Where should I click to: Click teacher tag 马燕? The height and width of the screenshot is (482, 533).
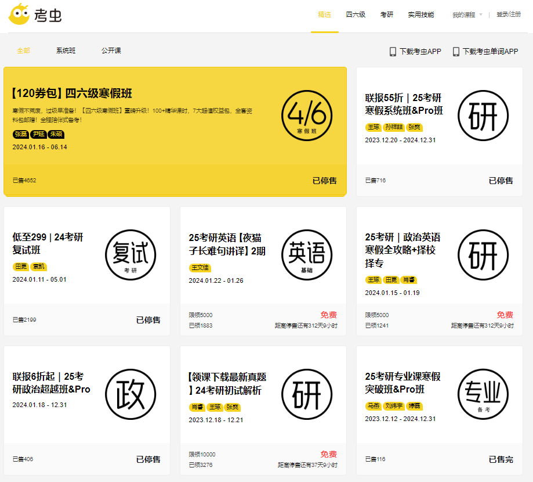(x=374, y=406)
